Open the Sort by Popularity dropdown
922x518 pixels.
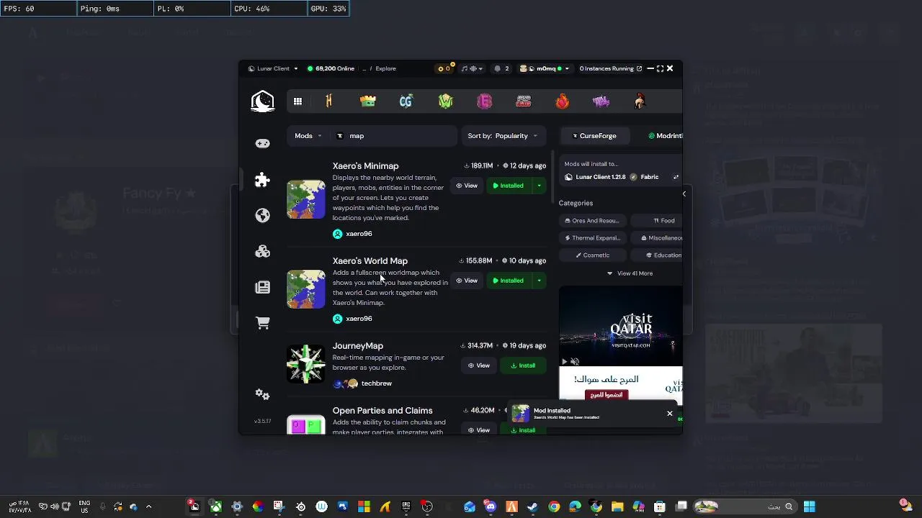click(506, 135)
